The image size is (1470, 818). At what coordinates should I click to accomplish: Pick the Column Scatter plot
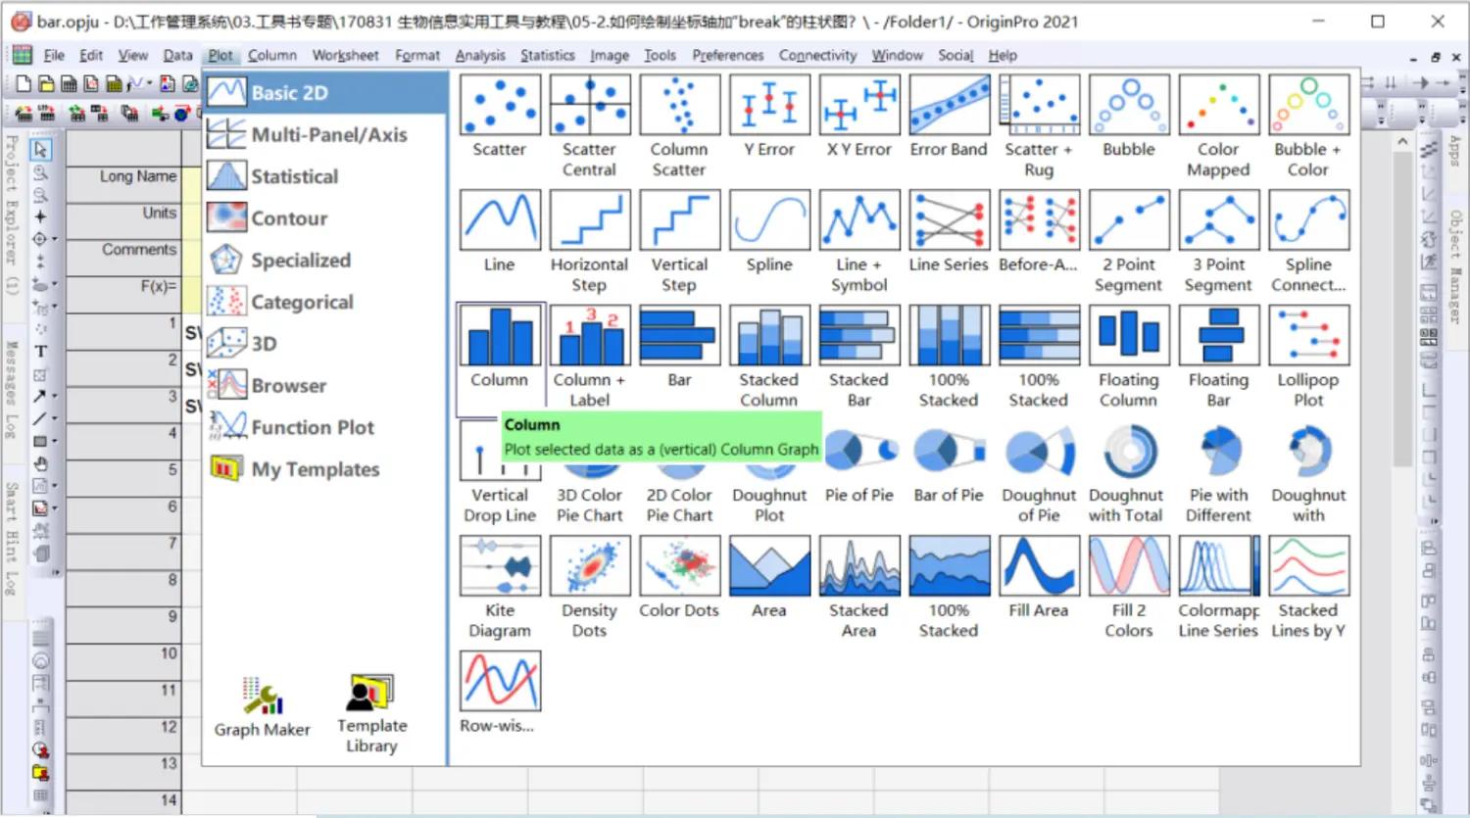point(679,105)
